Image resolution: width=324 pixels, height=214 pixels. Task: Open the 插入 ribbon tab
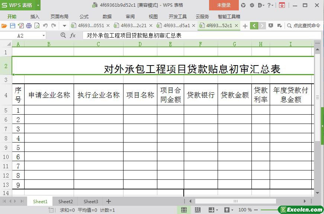tap(35, 16)
